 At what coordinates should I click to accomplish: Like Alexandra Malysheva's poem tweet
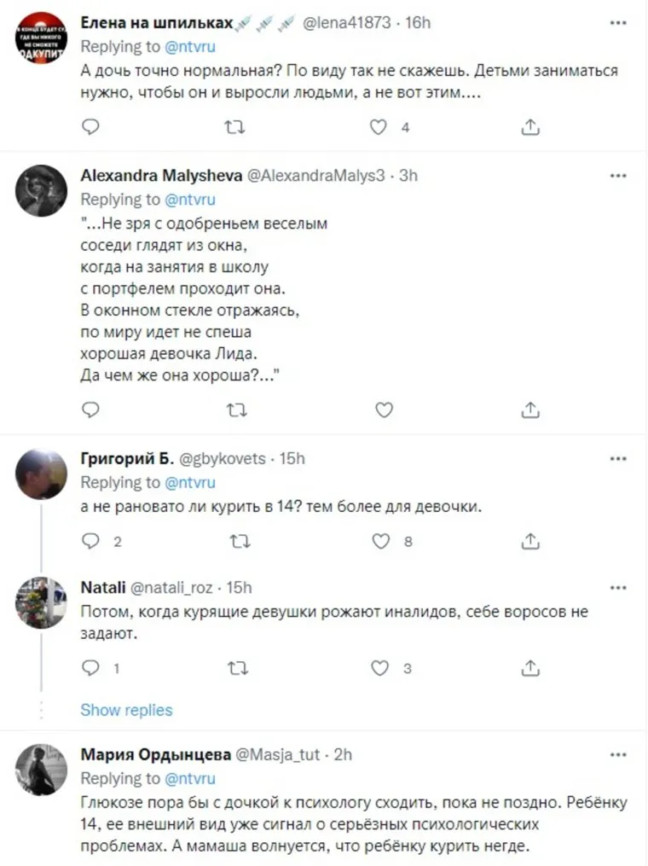(385, 410)
